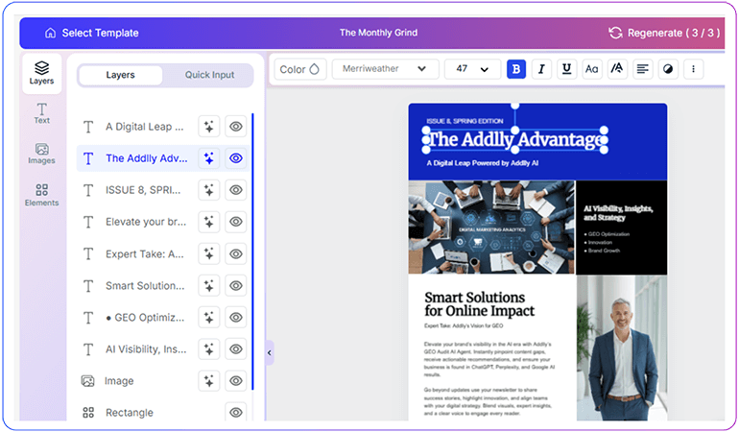Click Select Template button
The width and height of the screenshot is (739, 432).
click(x=92, y=33)
